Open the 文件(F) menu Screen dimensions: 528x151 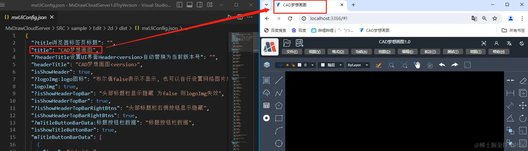(x=292, y=52)
